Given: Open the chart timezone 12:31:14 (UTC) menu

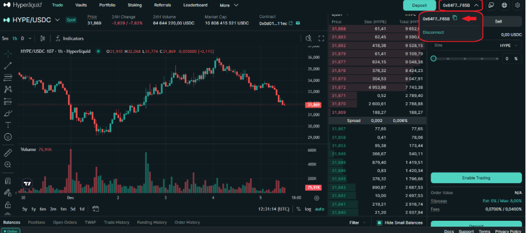Looking at the screenshot, I should [x=274, y=209].
